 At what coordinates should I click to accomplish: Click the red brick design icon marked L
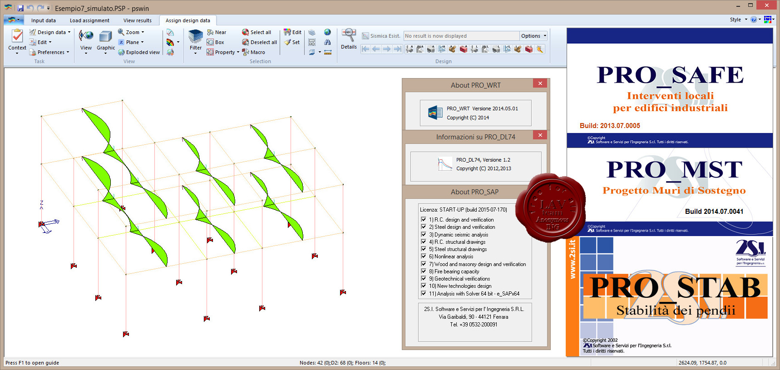[x=529, y=49]
